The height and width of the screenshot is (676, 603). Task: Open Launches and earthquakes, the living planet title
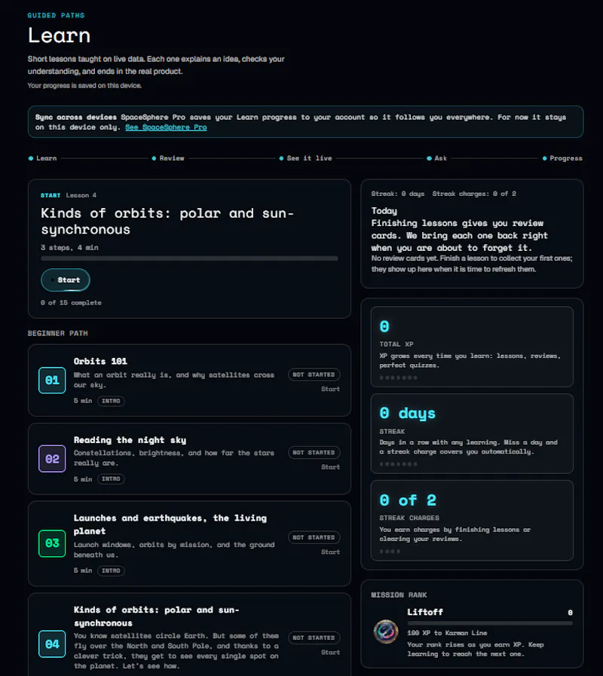(x=170, y=525)
